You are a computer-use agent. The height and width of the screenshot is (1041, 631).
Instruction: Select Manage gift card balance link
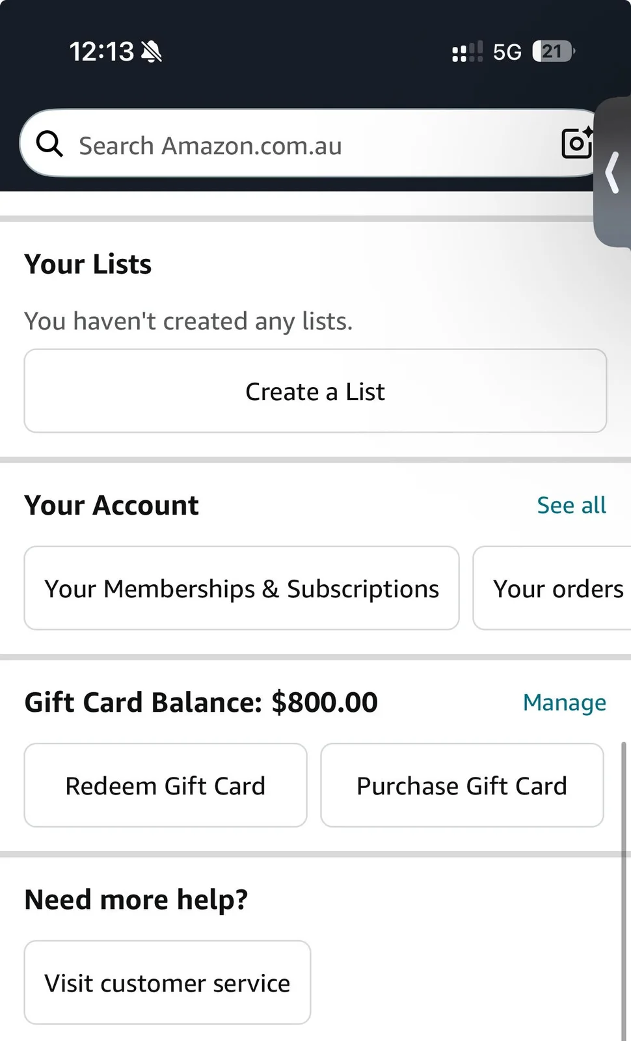click(565, 703)
